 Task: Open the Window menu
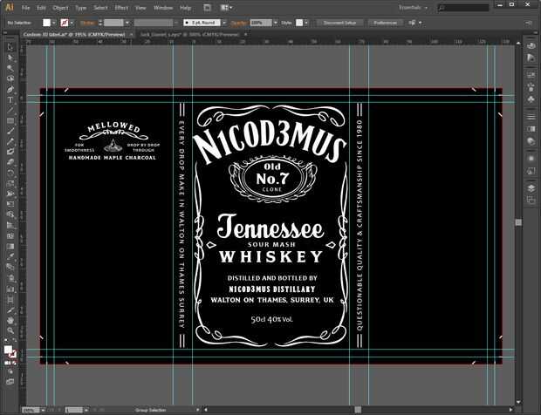[163, 8]
